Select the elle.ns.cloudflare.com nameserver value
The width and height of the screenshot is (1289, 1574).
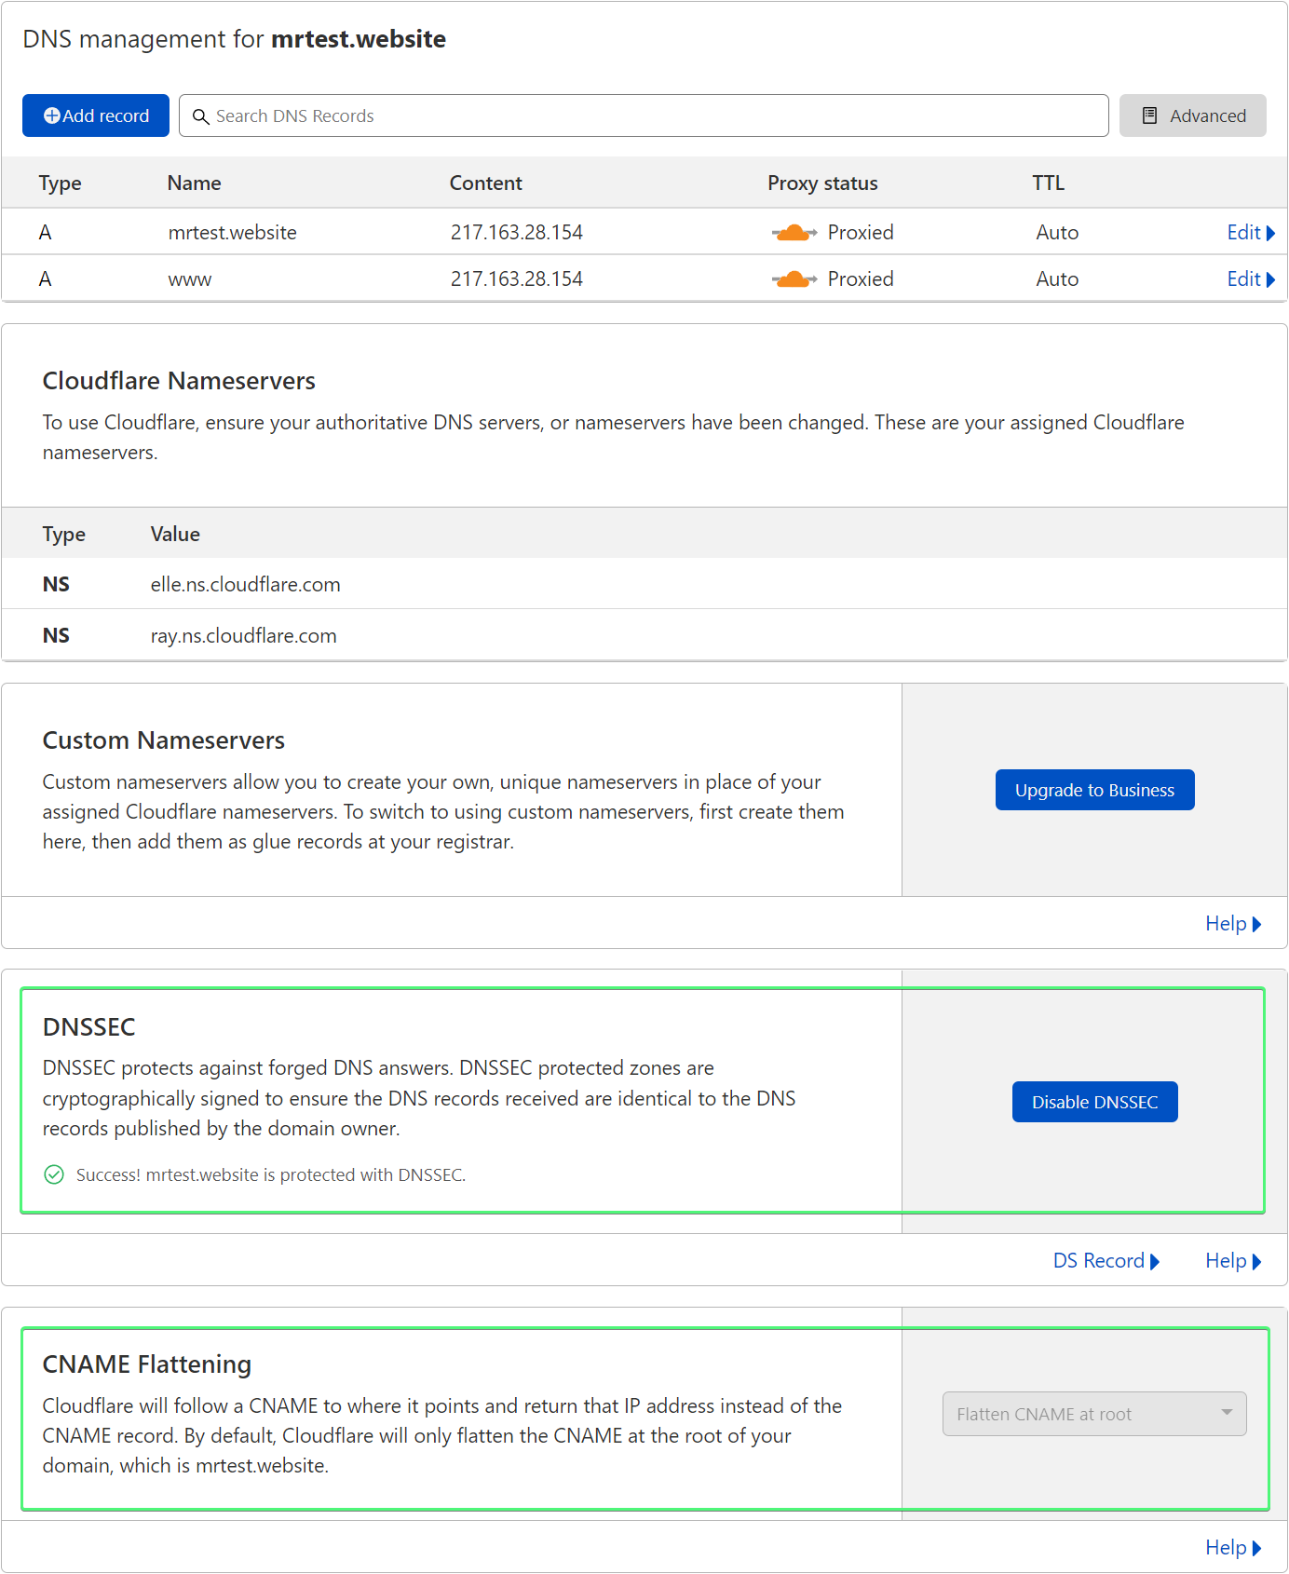click(x=245, y=585)
